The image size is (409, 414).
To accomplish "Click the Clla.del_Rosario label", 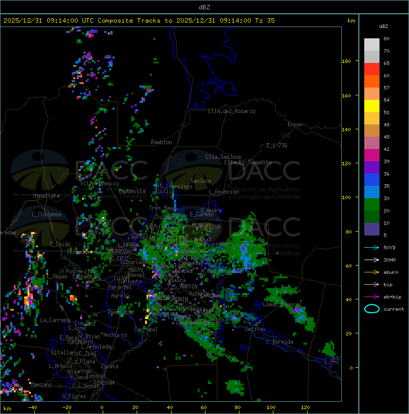I will (232, 111).
